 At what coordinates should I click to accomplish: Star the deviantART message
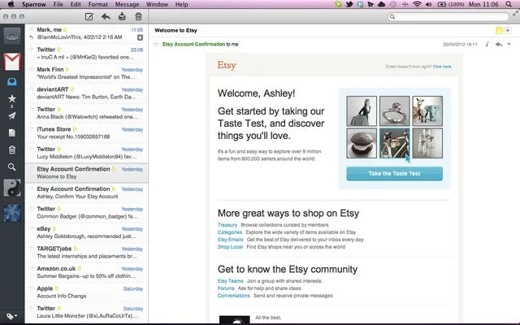[x=32, y=89]
